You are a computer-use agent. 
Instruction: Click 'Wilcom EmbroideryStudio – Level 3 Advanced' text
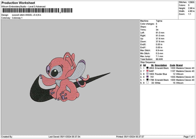24,7
